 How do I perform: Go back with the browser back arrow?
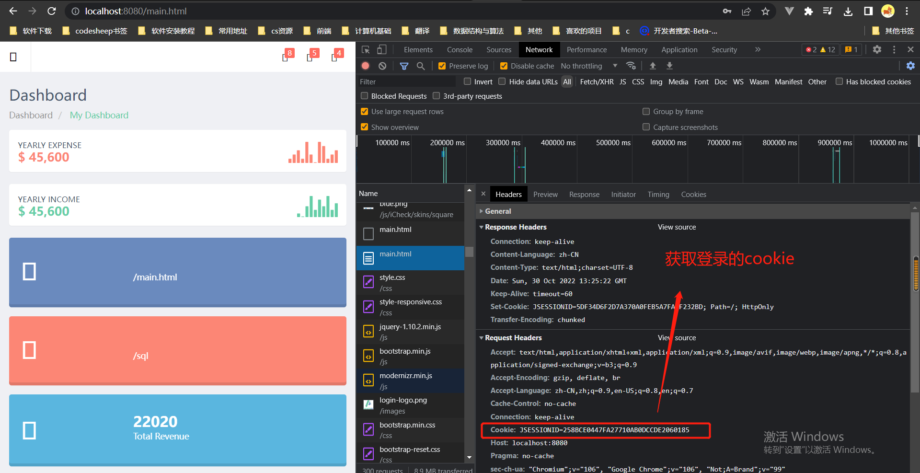[x=13, y=11]
